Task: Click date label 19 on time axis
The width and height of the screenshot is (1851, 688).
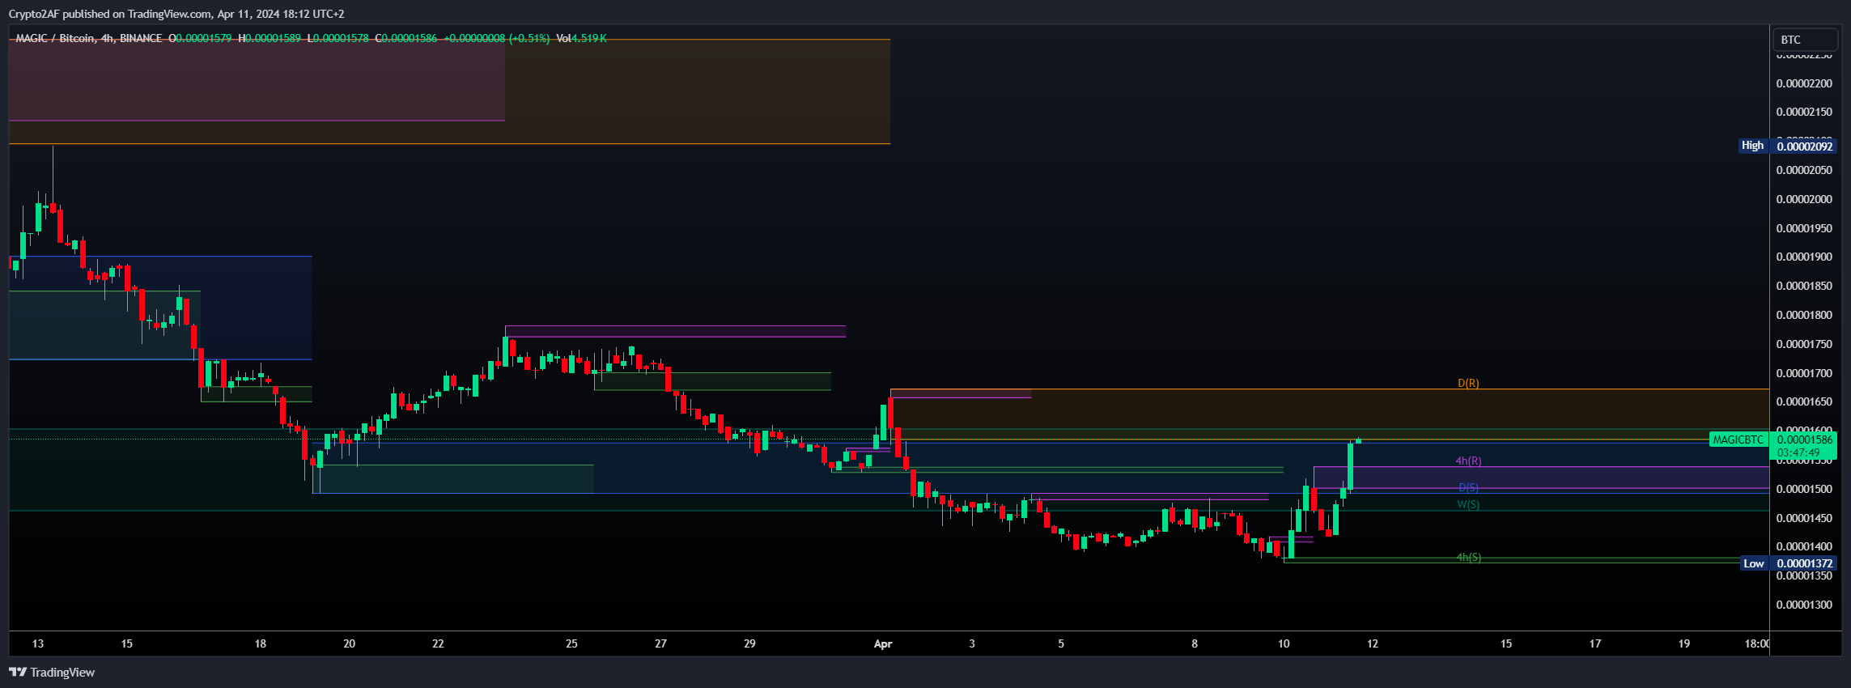Action: point(1684,643)
